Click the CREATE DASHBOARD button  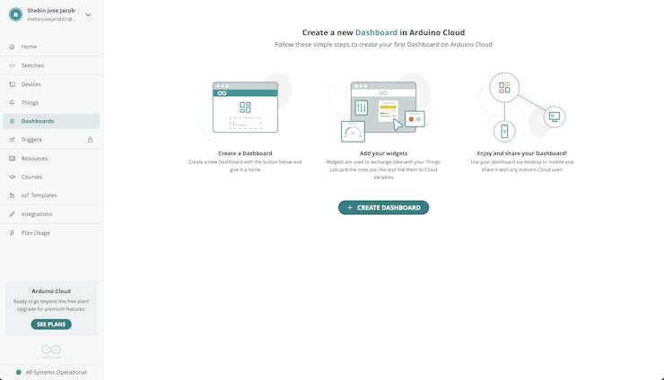pos(383,208)
